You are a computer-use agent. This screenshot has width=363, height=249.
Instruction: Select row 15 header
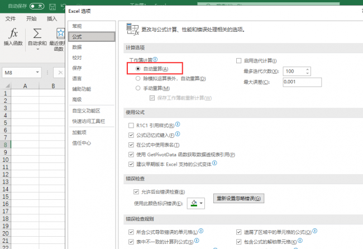(6, 197)
